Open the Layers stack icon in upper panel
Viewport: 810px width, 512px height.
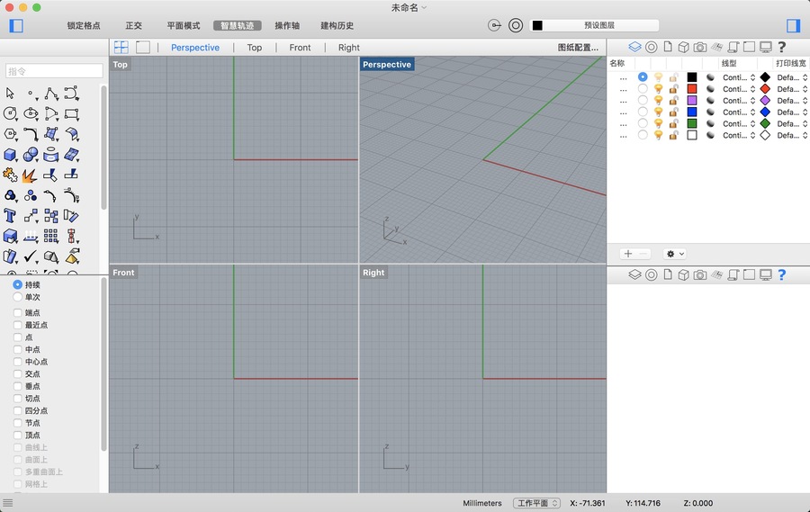coord(634,47)
